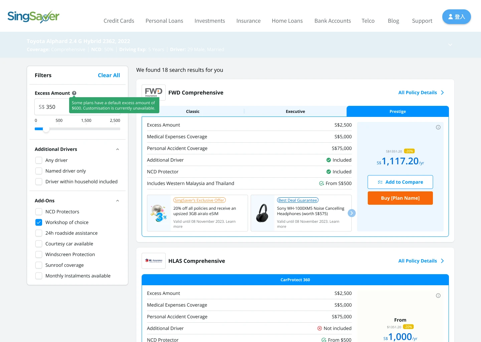The height and width of the screenshot is (342, 481).
Task: Click the carousel next arrow on offers
Action: tap(352, 213)
